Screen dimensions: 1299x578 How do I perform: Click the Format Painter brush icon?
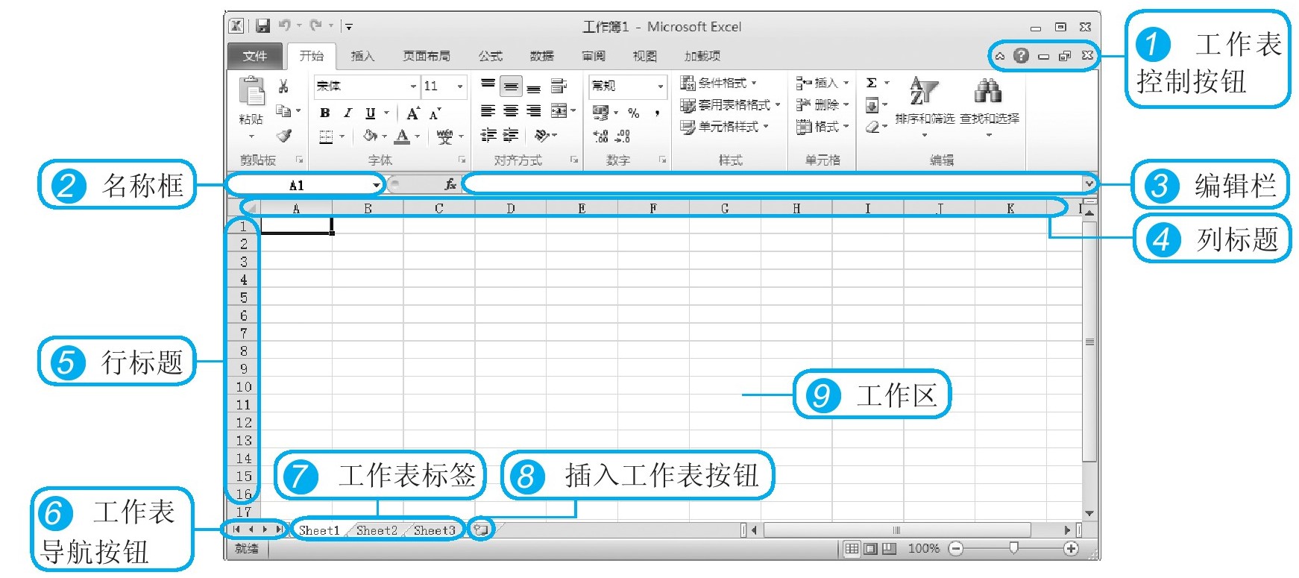pos(283,136)
